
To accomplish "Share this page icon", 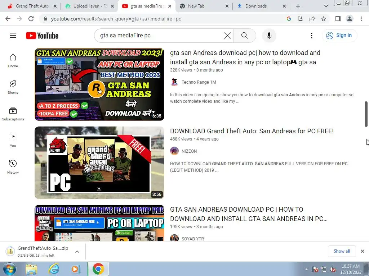I will point(312,19).
